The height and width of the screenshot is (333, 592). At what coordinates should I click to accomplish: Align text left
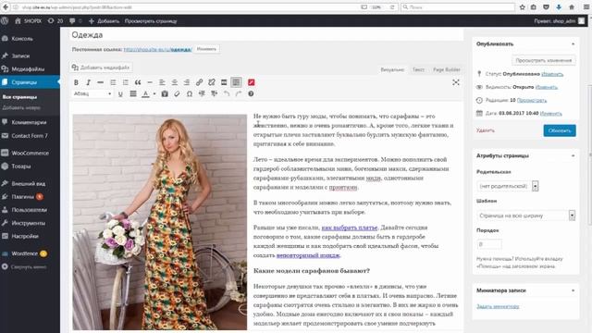pyautogui.click(x=162, y=82)
